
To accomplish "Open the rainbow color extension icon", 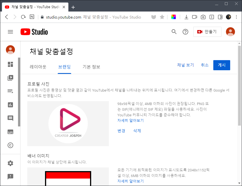I will tap(174, 17).
